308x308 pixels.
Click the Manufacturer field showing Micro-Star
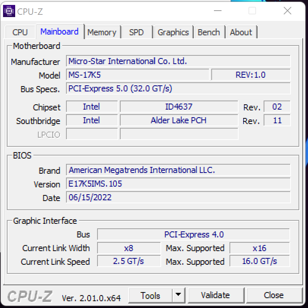point(178,61)
